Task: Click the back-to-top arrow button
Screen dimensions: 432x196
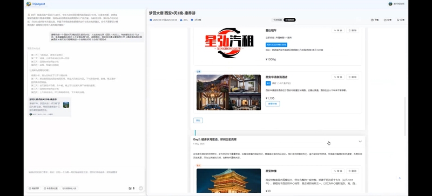Action: tap(400, 178)
